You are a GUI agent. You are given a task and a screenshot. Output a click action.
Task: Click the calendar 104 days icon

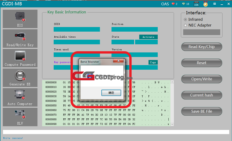196,4
